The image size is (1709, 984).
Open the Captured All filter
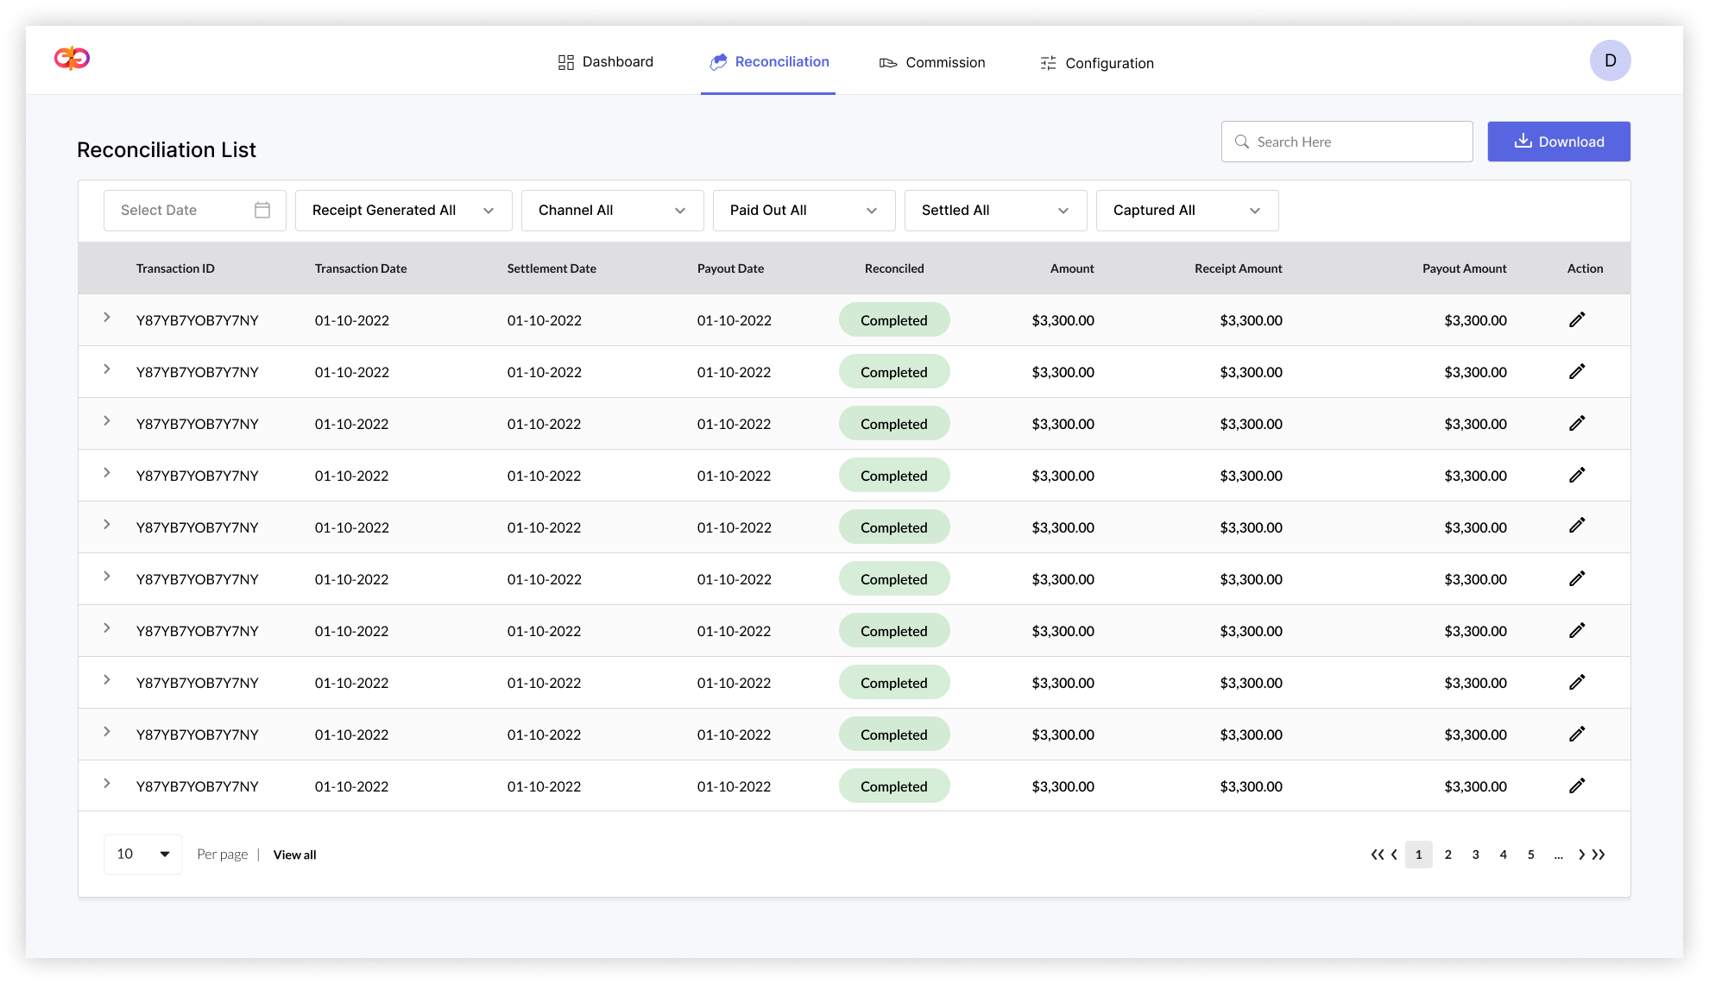(1188, 211)
